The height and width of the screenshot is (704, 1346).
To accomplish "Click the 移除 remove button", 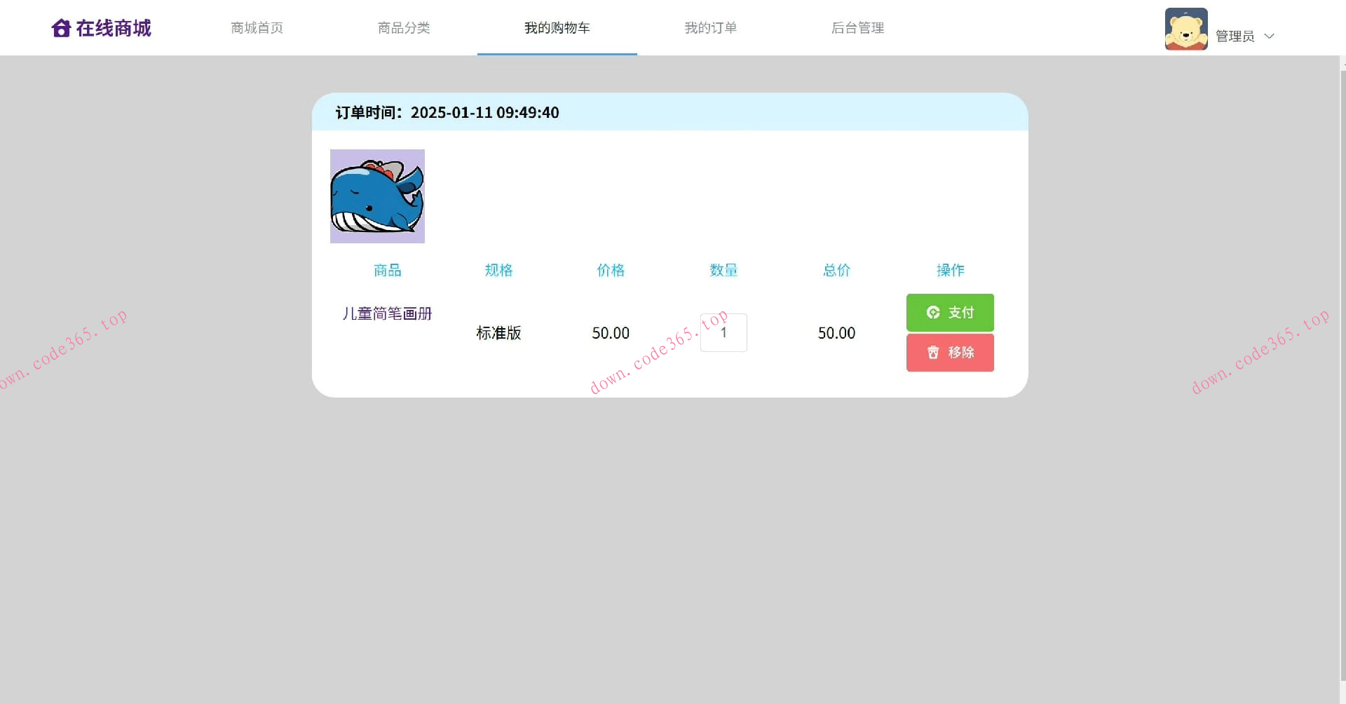I will click(950, 353).
